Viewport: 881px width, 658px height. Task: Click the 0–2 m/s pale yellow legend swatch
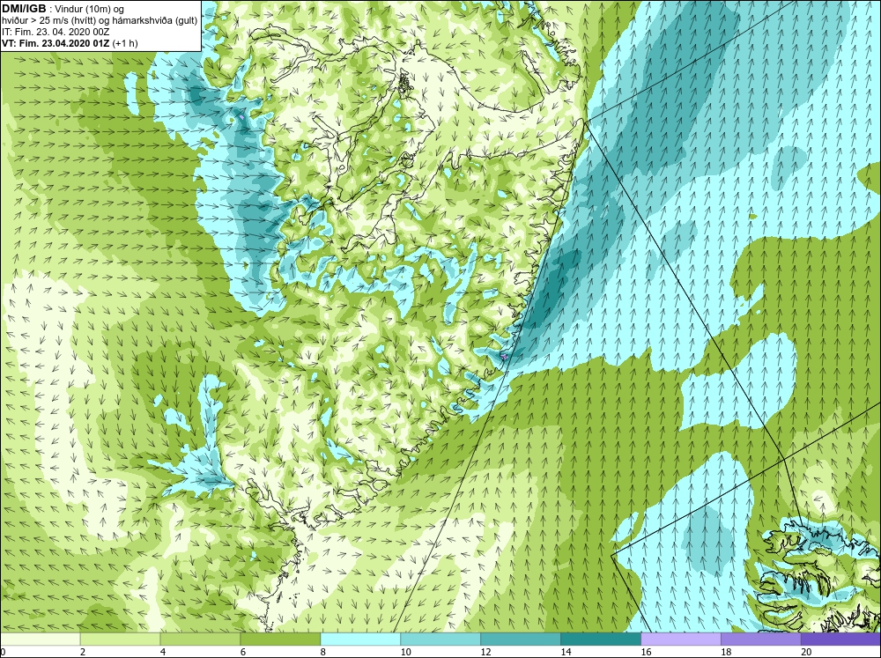point(41,639)
